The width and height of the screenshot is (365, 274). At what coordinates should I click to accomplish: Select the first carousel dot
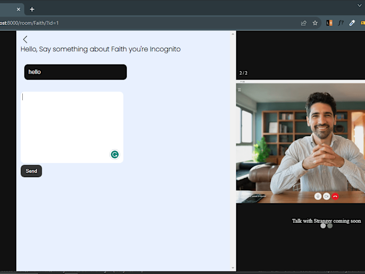point(323,226)
